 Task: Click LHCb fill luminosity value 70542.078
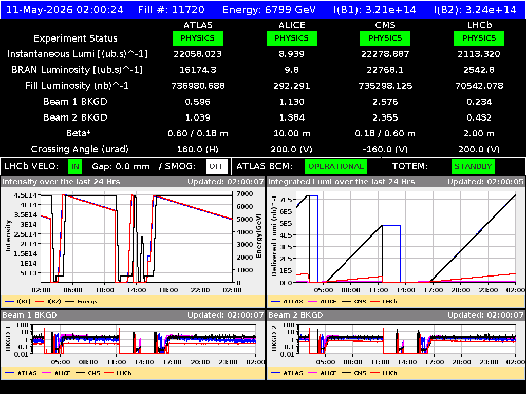pyautogui.click(x=479, y=86)
